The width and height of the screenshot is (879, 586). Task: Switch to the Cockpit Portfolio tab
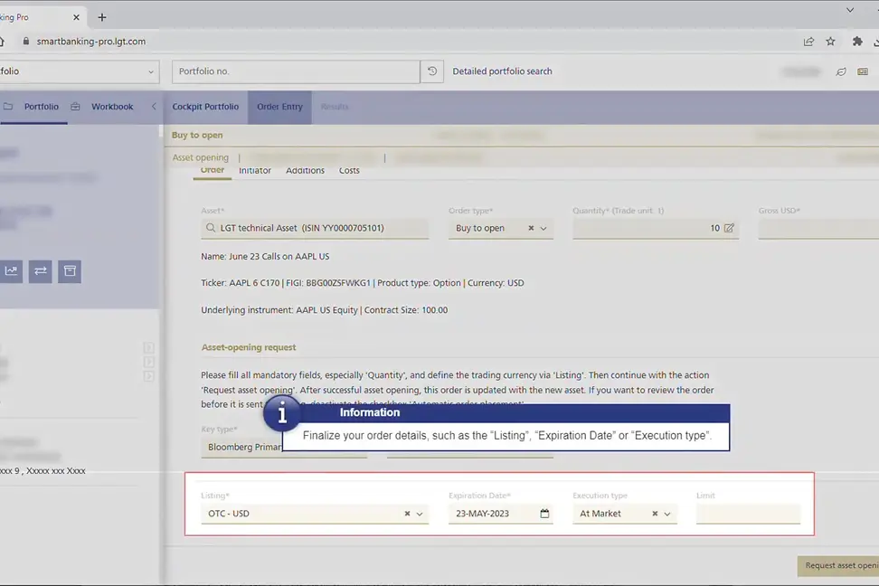205,107
